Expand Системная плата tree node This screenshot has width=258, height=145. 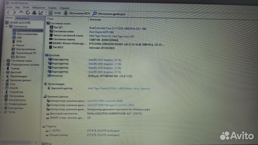(x=4, y=61)
